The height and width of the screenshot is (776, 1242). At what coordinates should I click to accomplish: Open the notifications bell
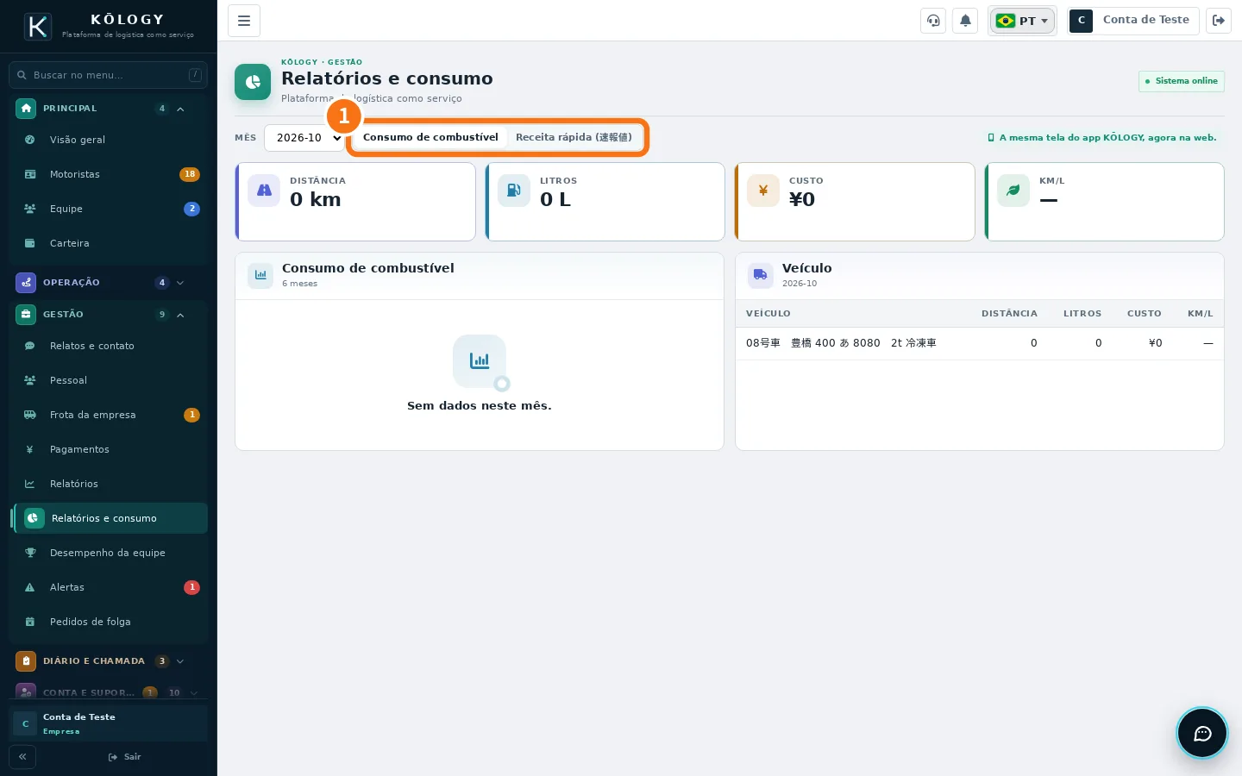click(x=965, y=21)
